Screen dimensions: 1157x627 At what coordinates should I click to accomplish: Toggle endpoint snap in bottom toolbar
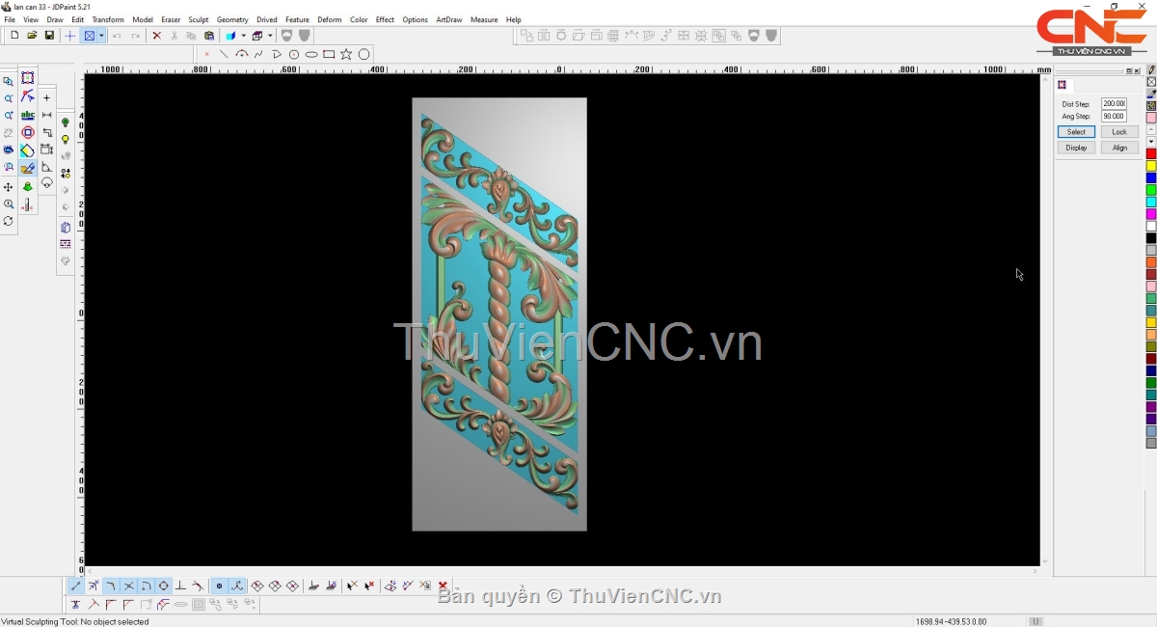click(x=76, y=586)
